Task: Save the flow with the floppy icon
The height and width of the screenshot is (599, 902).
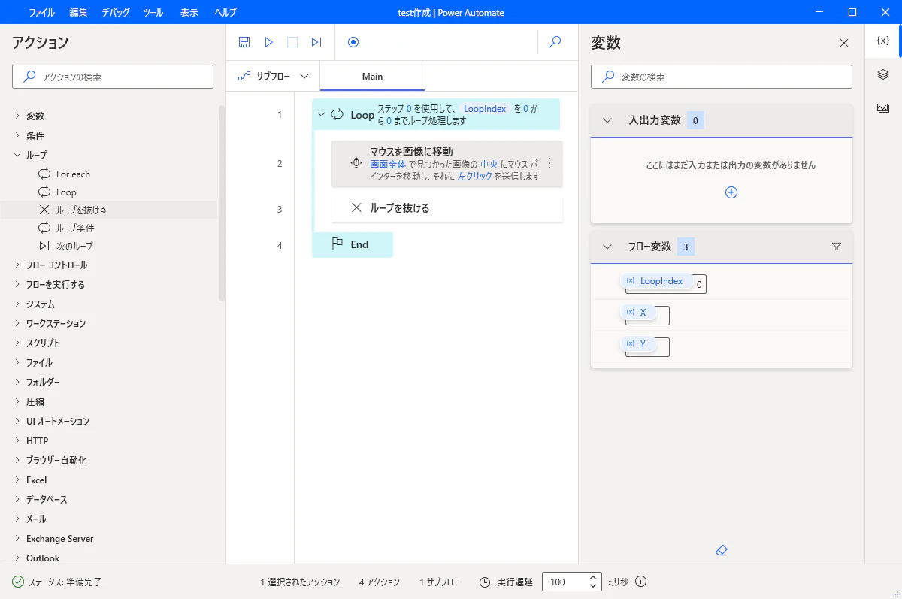Action: click(244, 42)
